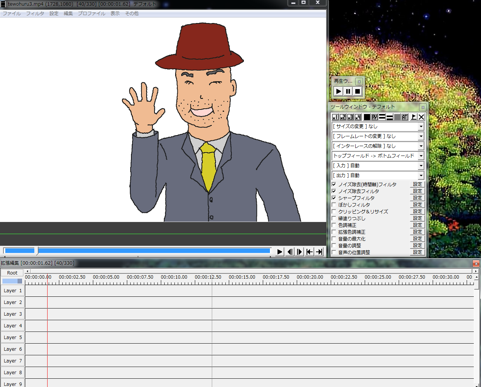481x387 pixels.
Task: Click the blue frame seek bar
Action: (137, 250)
